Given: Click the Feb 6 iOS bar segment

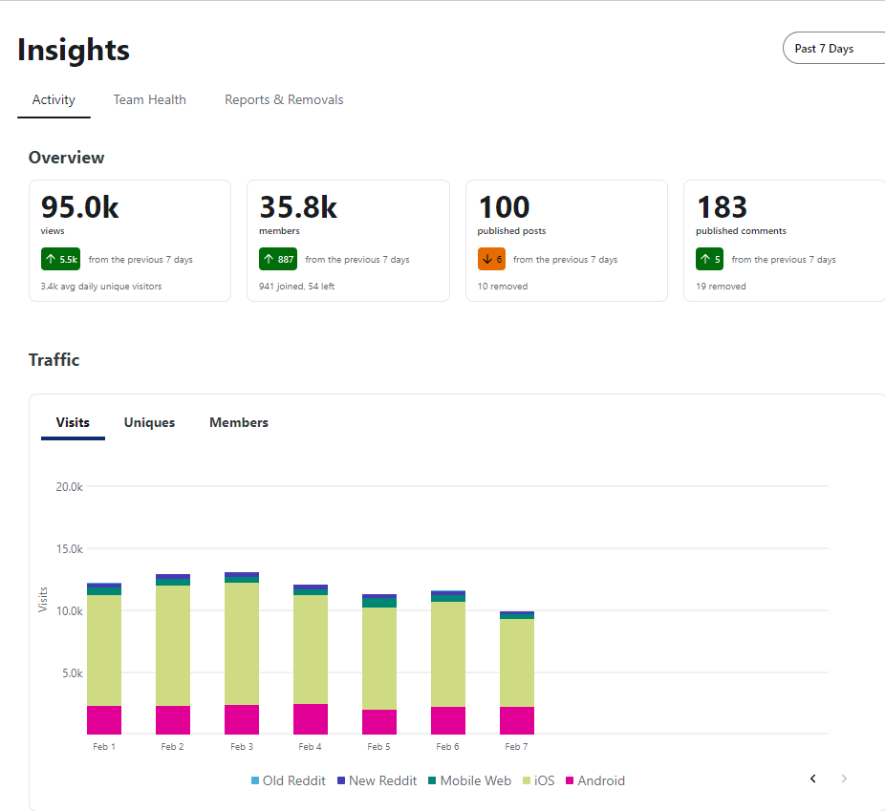Looking at the screenshot, I should click(x=448, y=654).
